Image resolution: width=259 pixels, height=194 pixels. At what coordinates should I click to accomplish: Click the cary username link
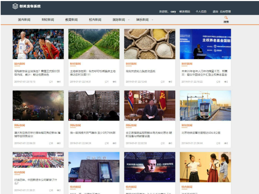173,11
